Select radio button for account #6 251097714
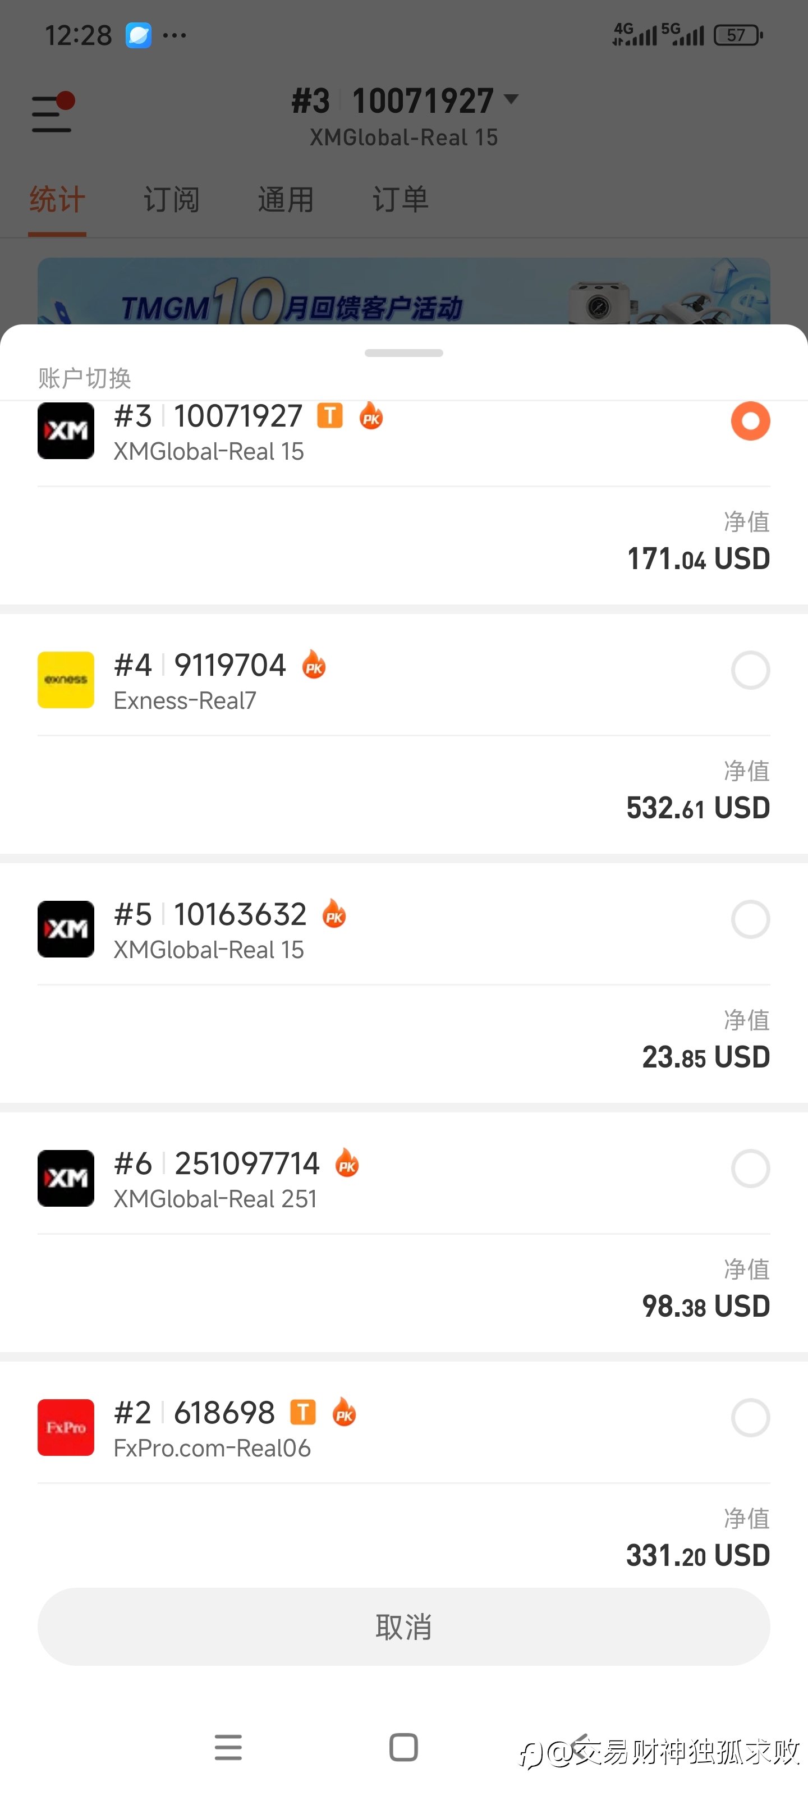 750,1168
